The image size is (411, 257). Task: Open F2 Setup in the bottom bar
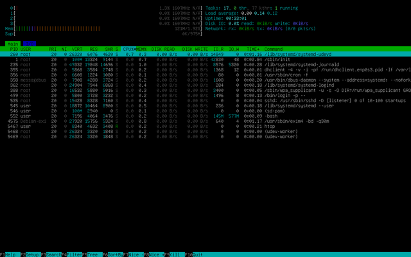(31, 254)
